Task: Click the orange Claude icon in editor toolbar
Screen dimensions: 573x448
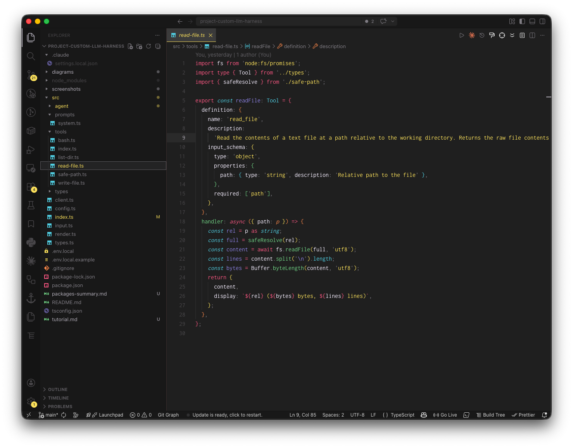Action: coord(472,35)
